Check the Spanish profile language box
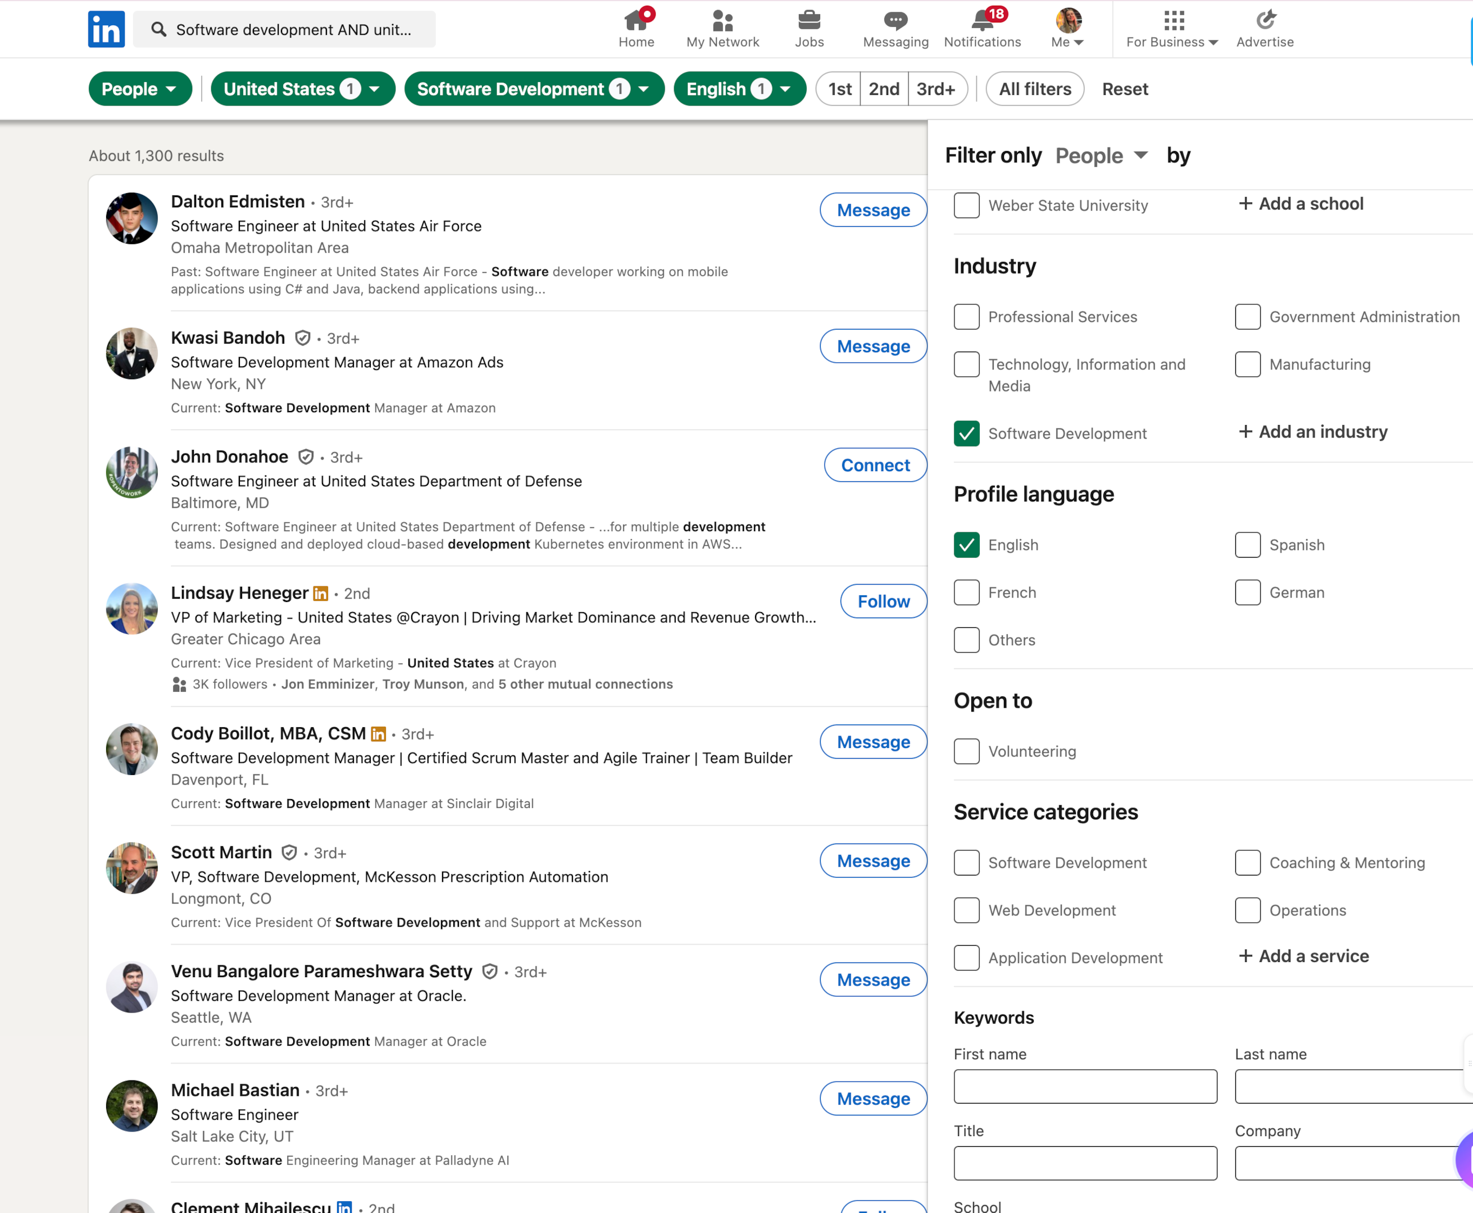1473x1213 pixels. click(x=1247, y=545)
